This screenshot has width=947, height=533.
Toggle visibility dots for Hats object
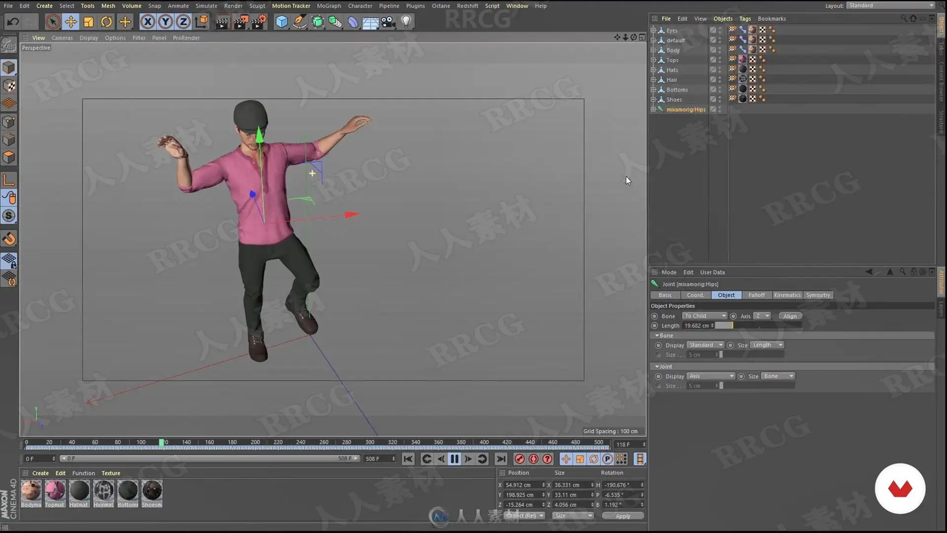point(720,70)
